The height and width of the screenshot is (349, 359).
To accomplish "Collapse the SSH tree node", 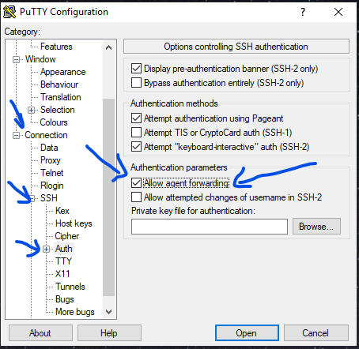I will tap(32, 198).
